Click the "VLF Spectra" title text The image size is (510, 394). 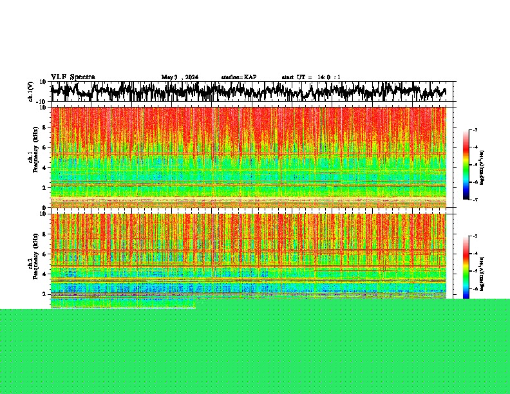pyautogui.click(x=73, y=77)
